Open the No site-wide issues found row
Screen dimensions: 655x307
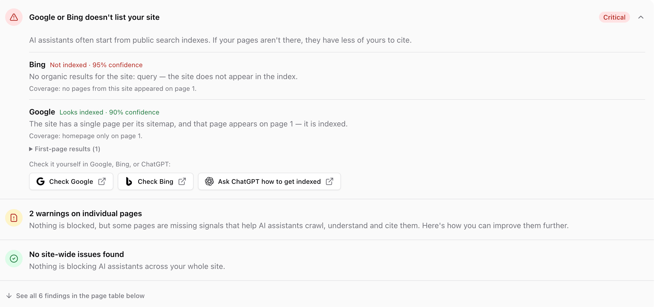click(x=327, y=260)
